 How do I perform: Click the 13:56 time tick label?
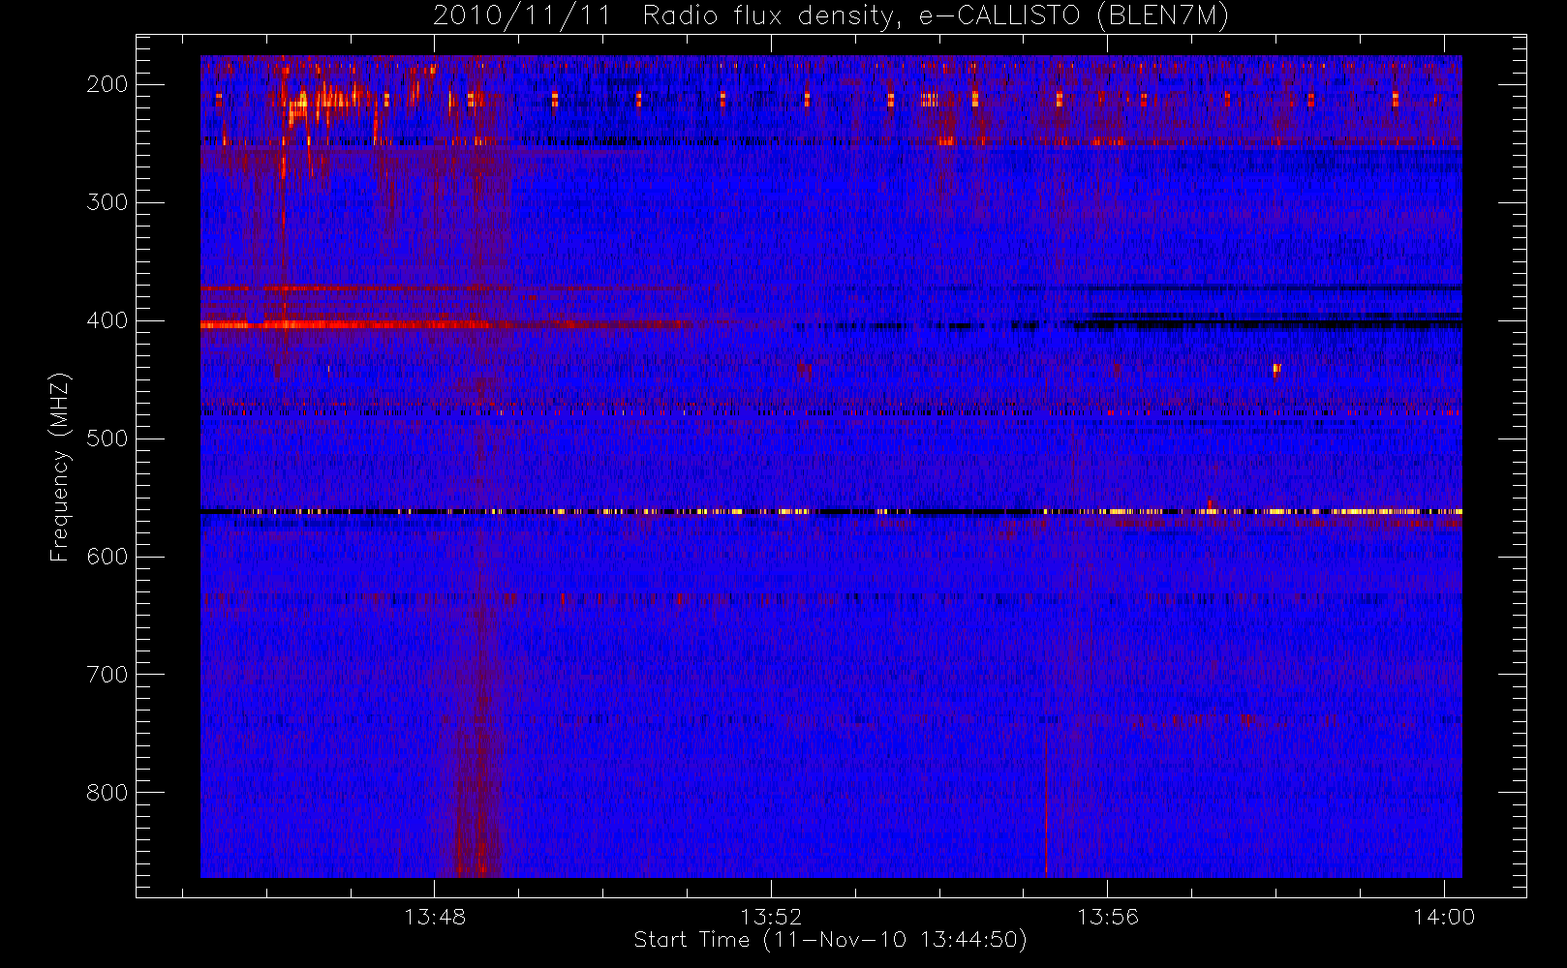pos(1108,917)
